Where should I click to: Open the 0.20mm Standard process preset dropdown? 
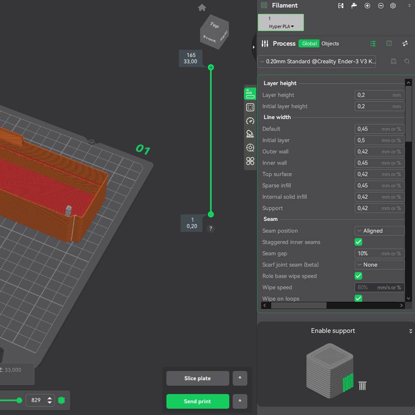click(316, 61)
